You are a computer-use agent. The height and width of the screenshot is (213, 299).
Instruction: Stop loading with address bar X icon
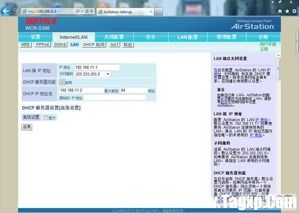click(x=92, y=11)
